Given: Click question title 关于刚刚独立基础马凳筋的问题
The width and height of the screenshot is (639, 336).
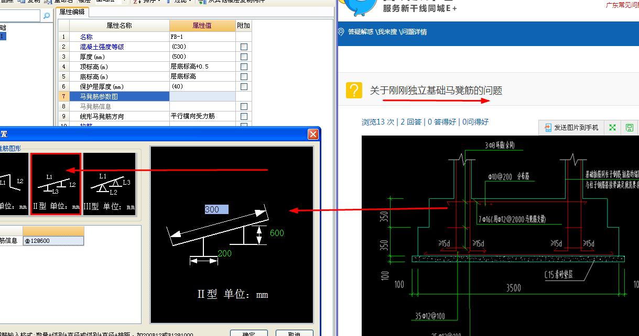Looking at the screenshot, I should tap(436, 91).
